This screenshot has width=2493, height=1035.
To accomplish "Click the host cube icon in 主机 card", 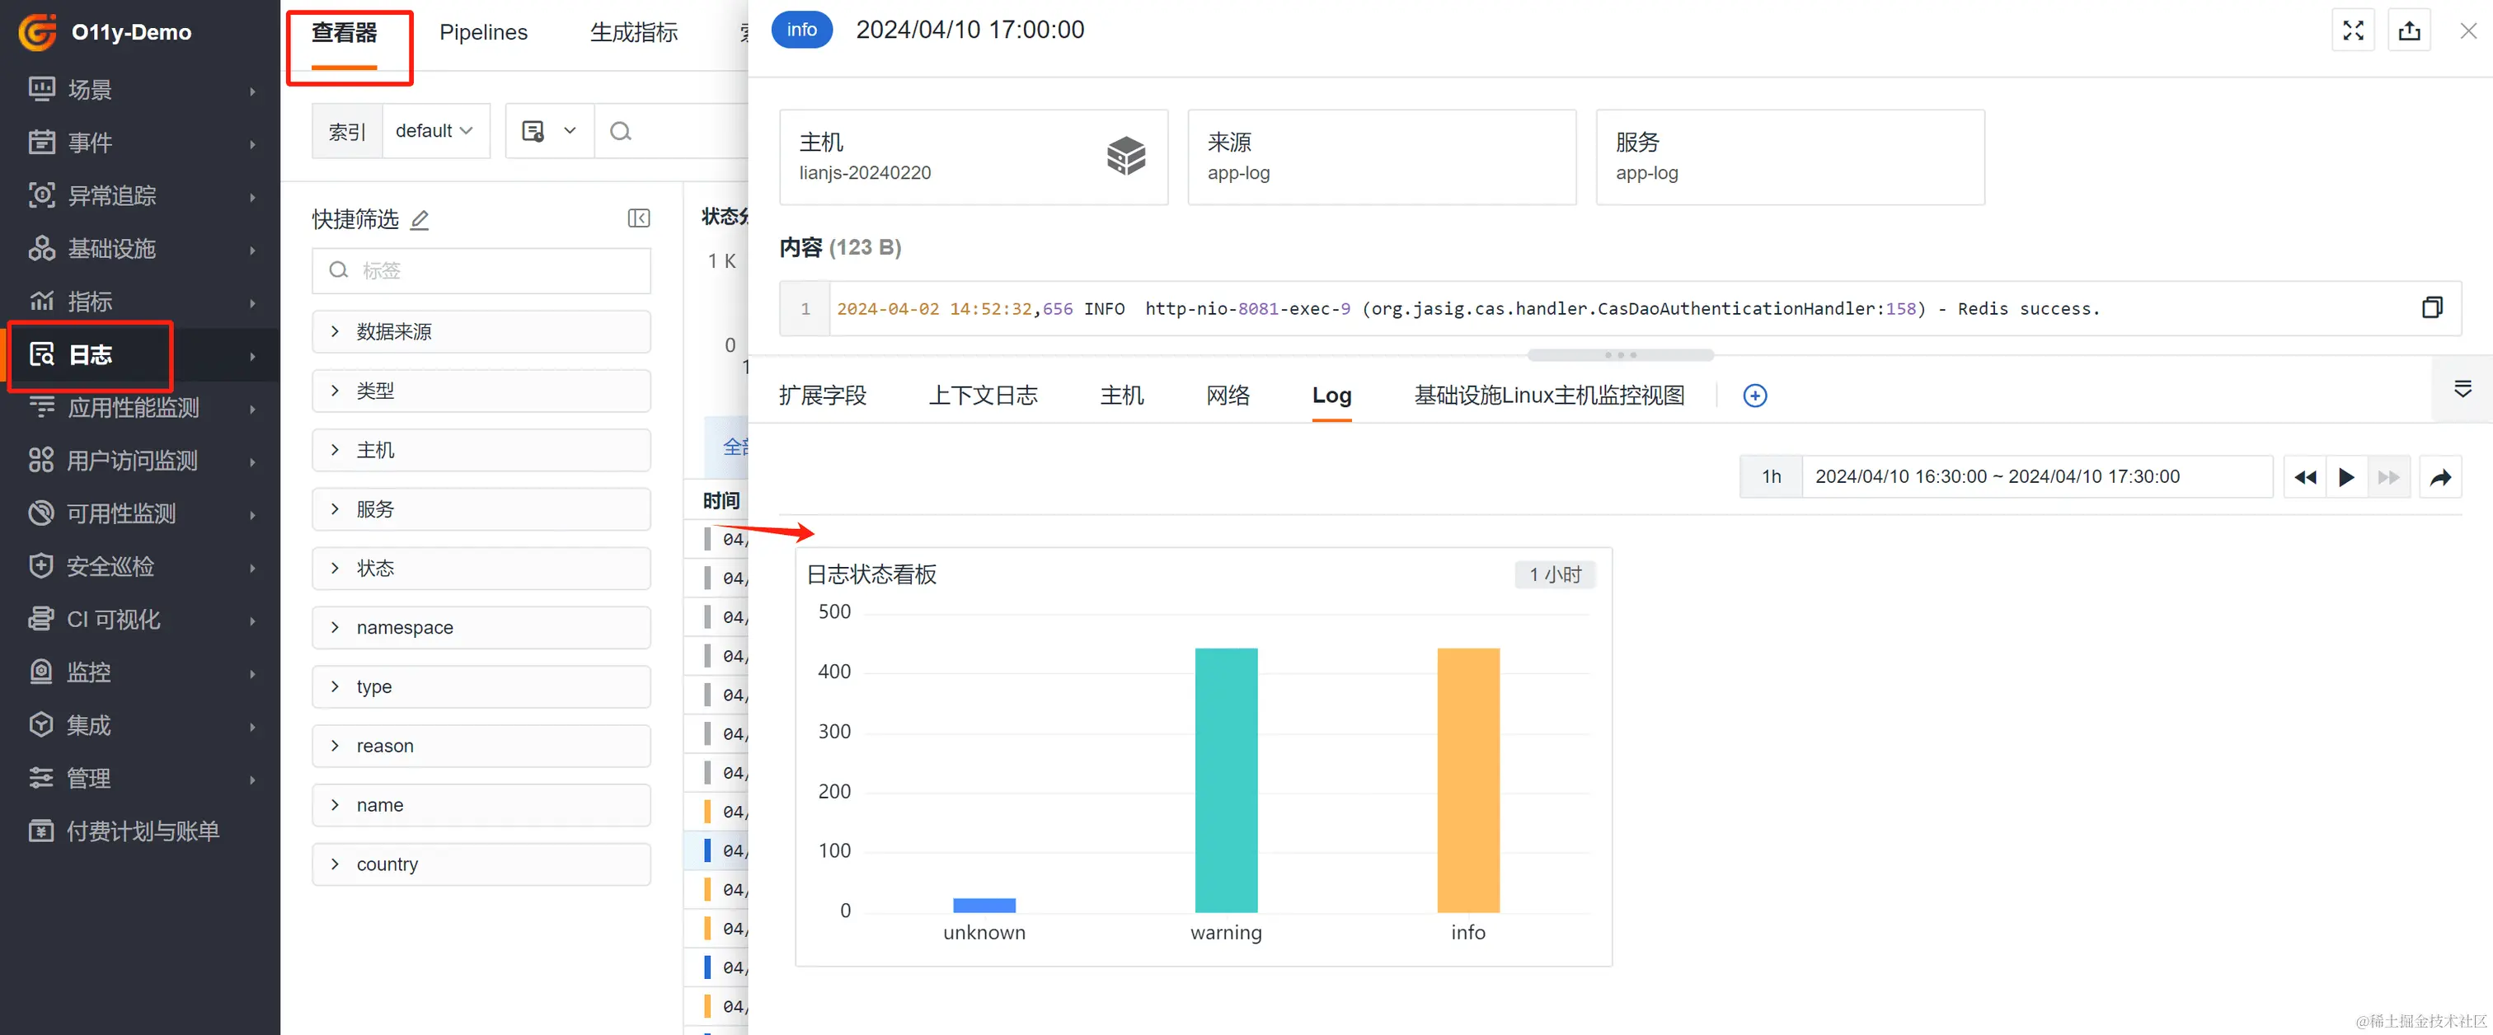I will [1125, 156].
